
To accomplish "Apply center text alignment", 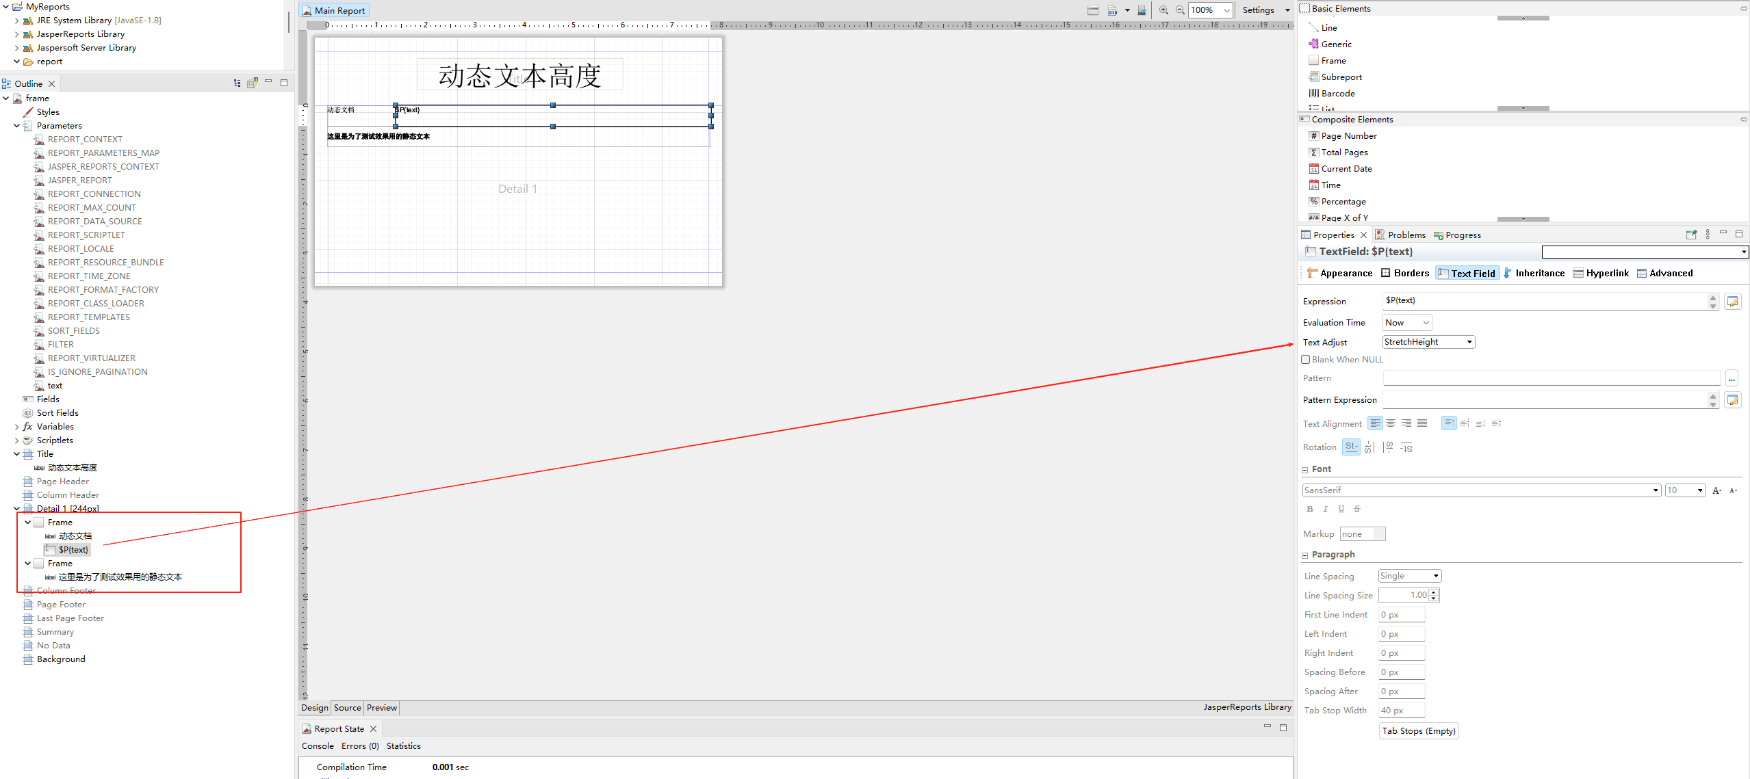I will pyautogui.click(x=1391, y=423).
